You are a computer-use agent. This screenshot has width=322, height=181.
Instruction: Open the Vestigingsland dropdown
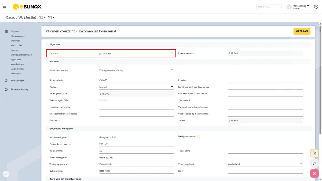pyautogui.click(x=265, y=164)
